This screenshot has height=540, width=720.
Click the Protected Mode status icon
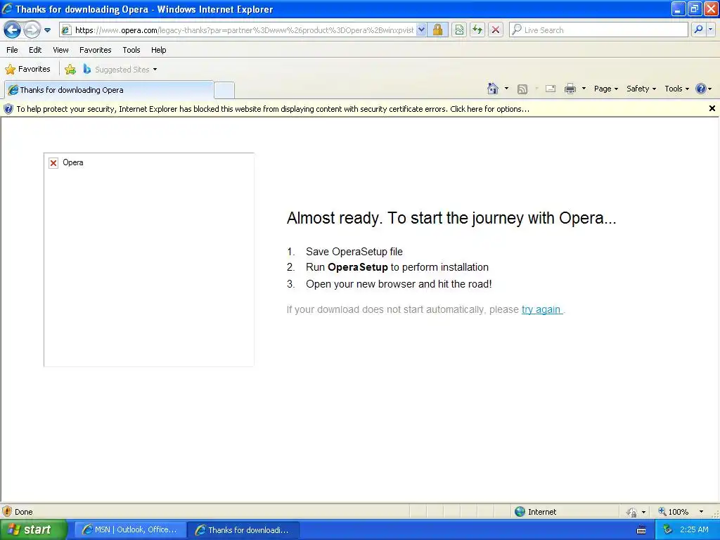pyautogui.click(x=632, y=512)
